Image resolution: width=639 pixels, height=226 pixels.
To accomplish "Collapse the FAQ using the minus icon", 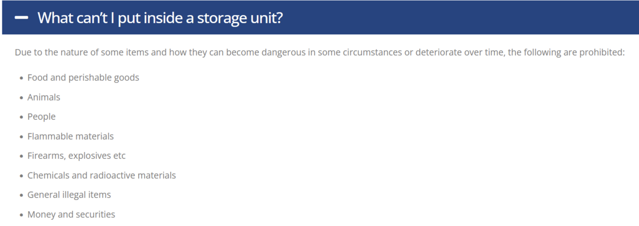I will [21, 18].
